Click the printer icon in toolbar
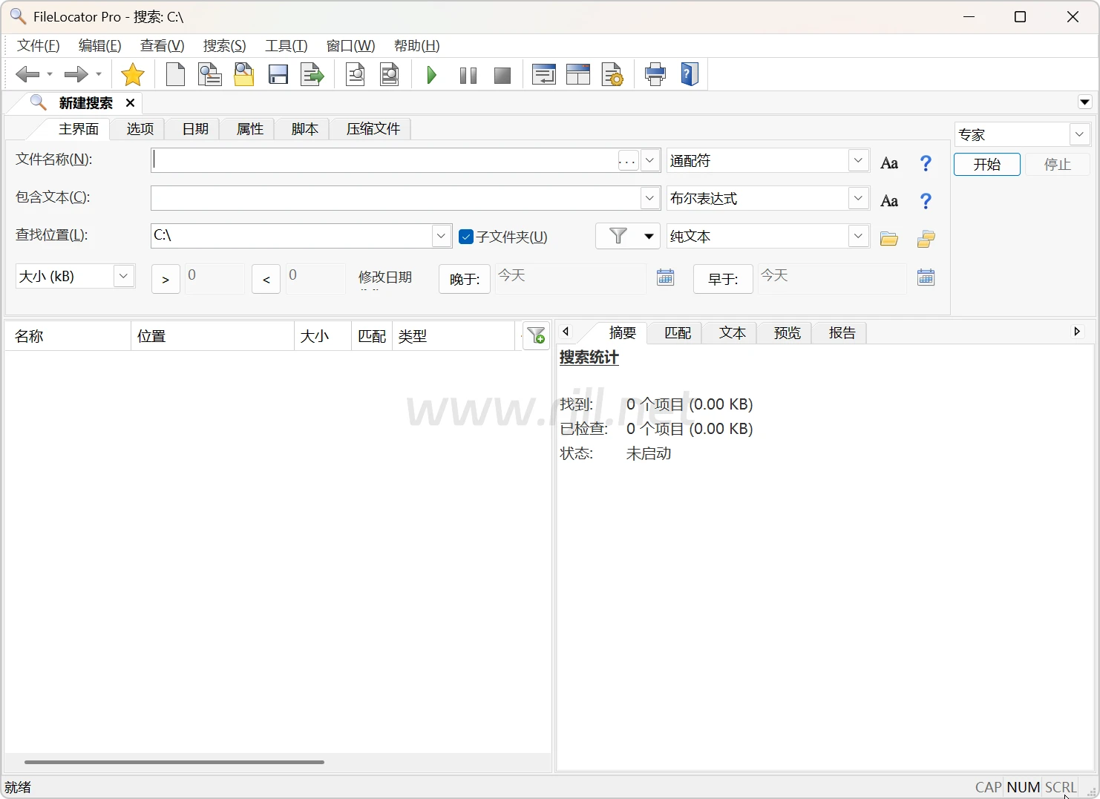Viewport: 1100px width, 799px height. (655, 75)
